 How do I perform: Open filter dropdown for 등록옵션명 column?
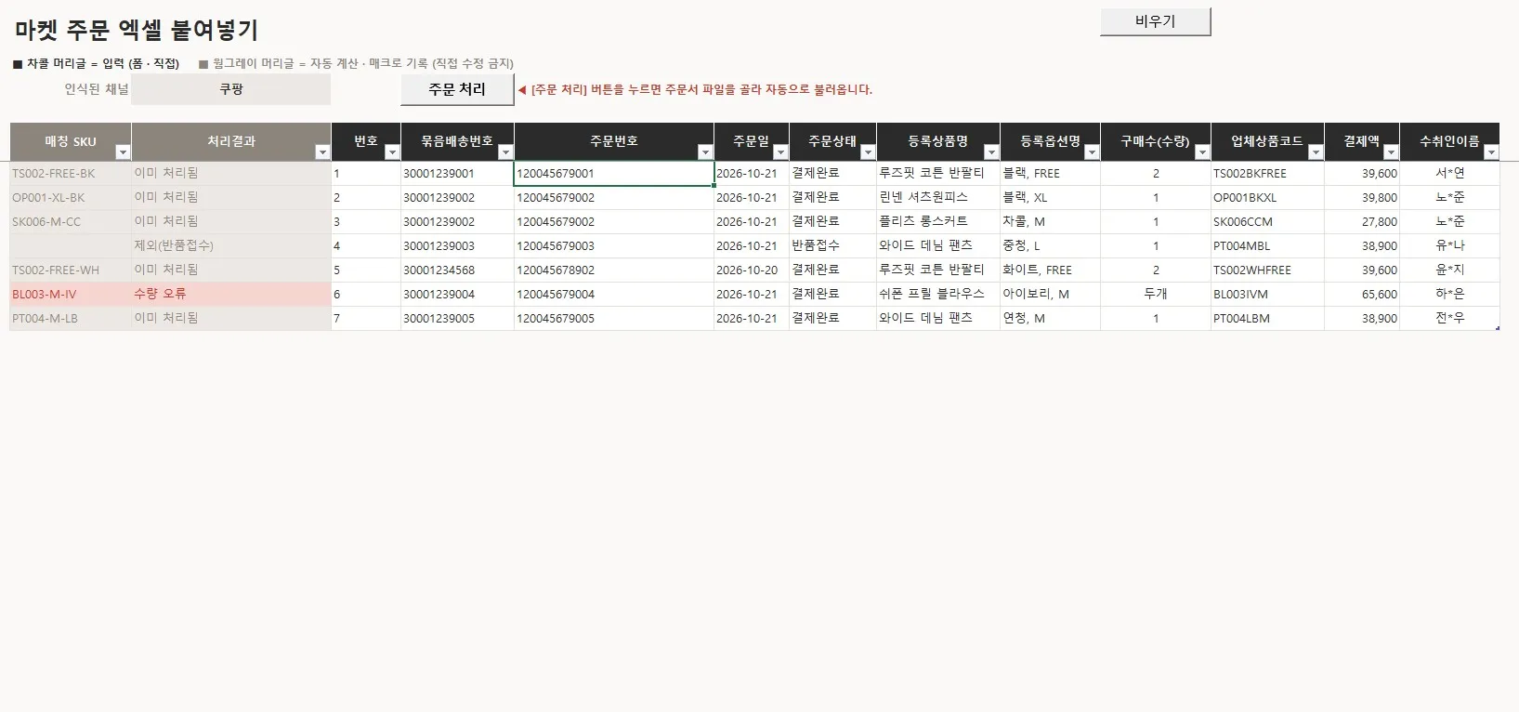1092,152
